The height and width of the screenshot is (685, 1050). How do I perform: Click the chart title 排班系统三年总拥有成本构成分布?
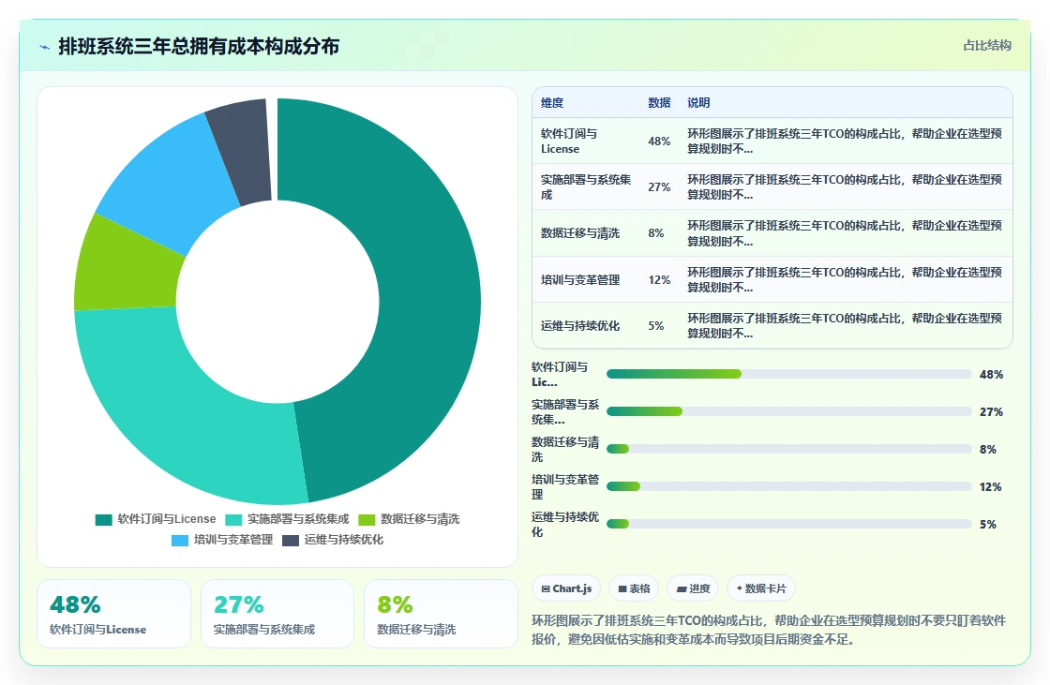[199, 46]
